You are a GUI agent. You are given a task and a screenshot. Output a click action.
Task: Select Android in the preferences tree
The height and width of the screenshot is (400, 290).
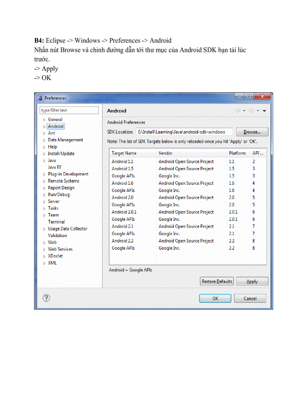pos(55,126)
